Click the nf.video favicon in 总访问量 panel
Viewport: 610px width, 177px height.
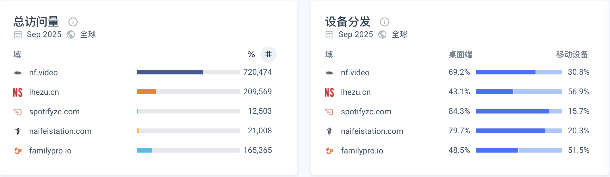pos(18,72)
